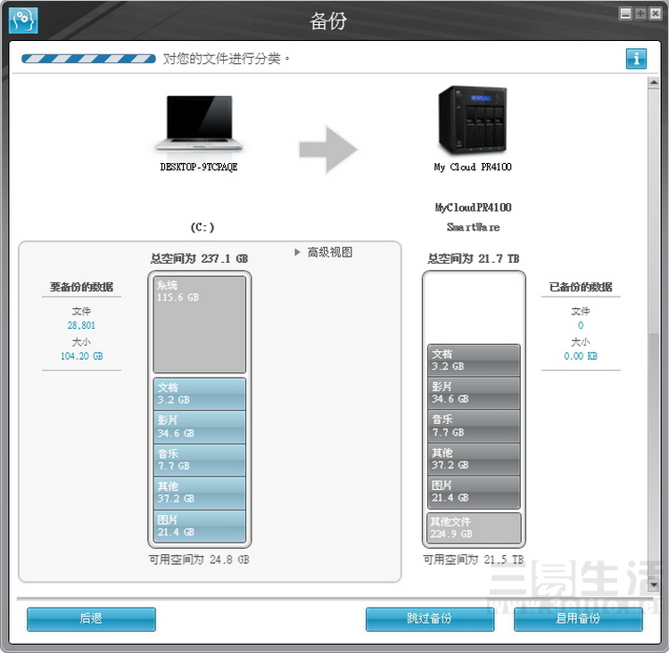Select source 影片 34.6 GB category
The image size is (669, 653).
pyautogui.click(x=199, y=427)
